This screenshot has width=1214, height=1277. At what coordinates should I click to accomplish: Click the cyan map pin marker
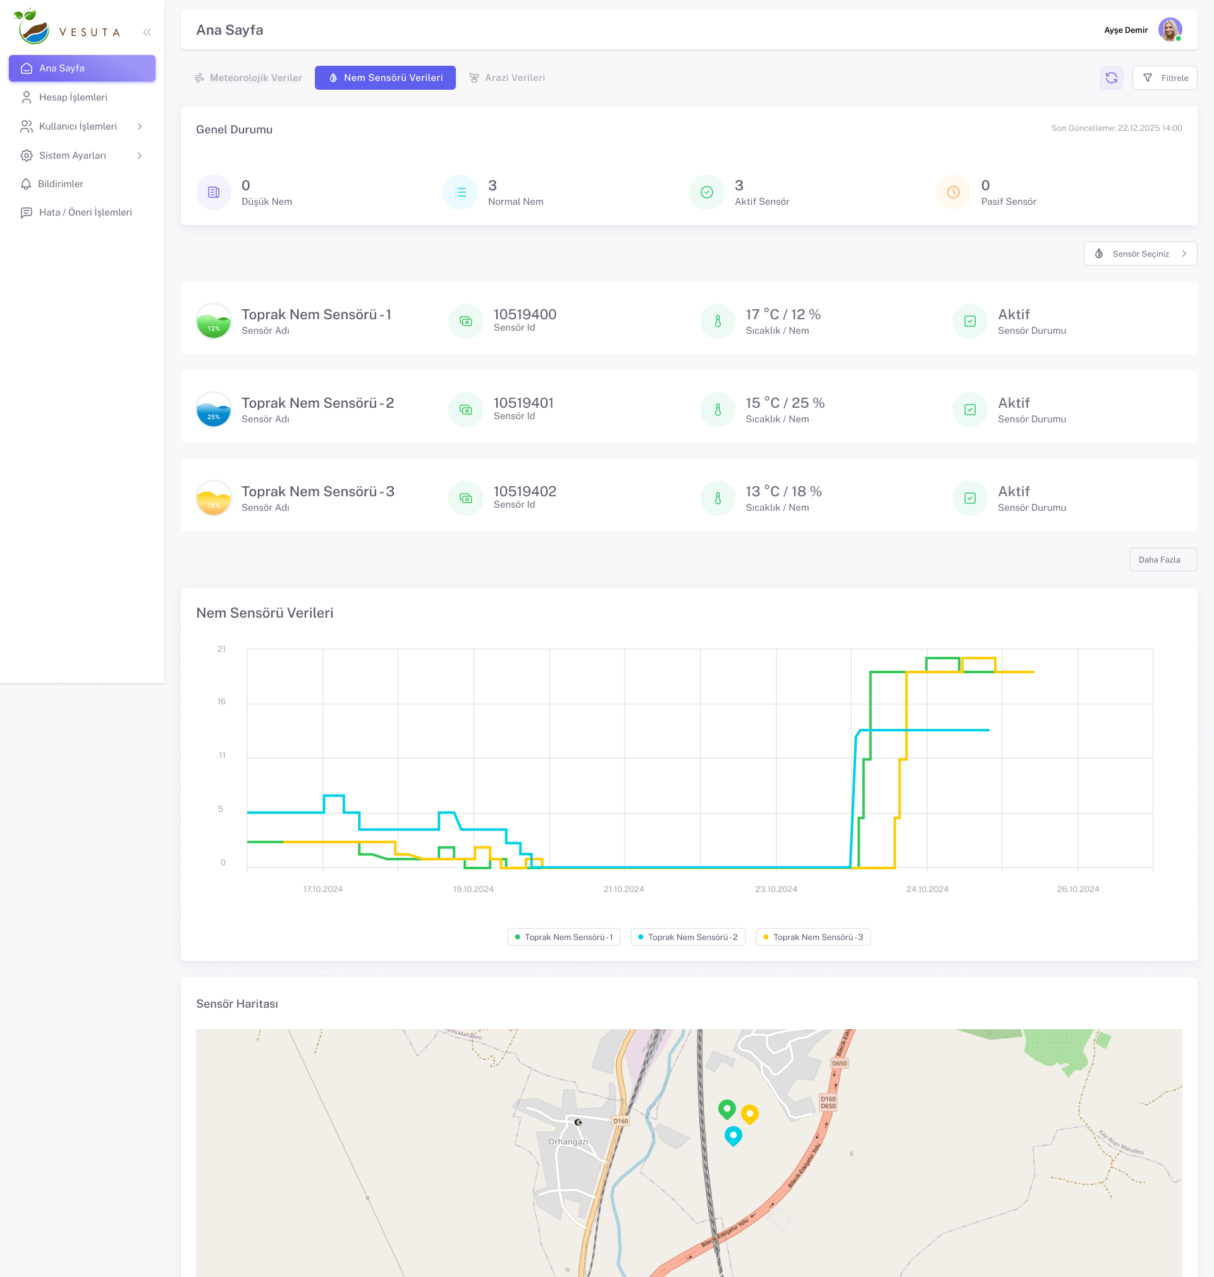coord(733,1135)
